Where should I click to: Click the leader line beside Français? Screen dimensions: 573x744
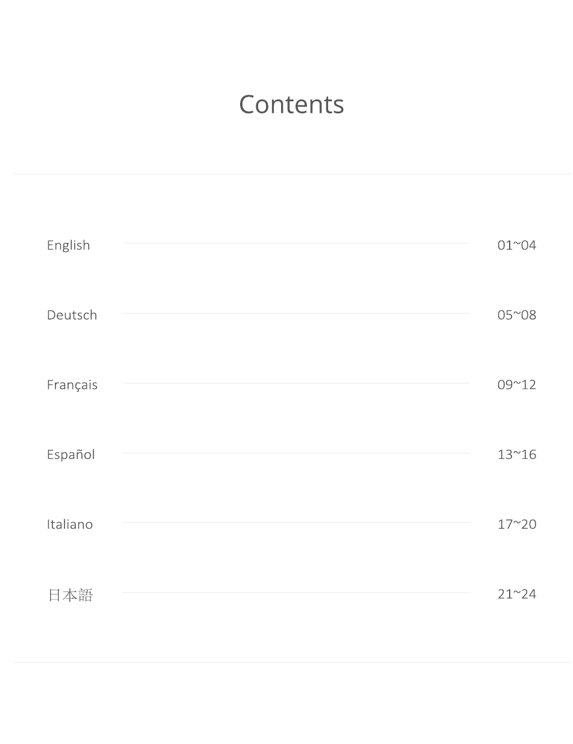click(x=296, y=383)
